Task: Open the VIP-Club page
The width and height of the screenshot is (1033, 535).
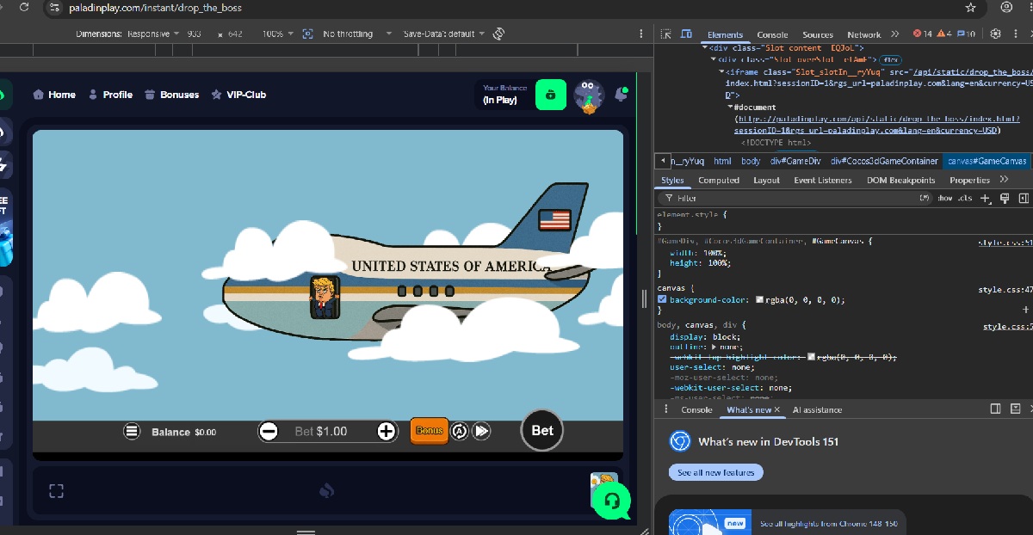Action: point(238,95)
